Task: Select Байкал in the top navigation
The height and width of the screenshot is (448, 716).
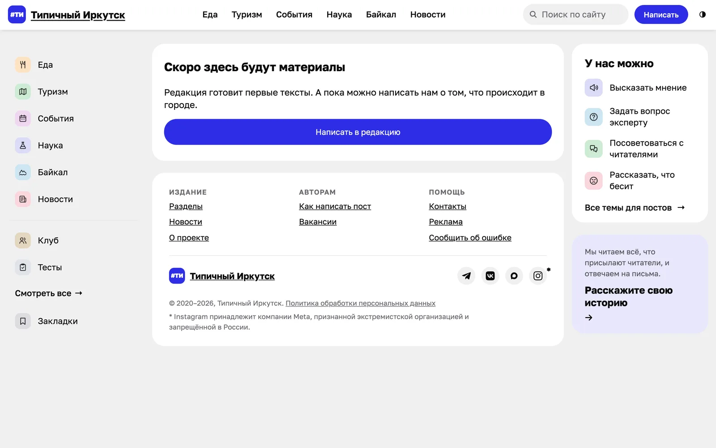Action: (x=381, y=14)
